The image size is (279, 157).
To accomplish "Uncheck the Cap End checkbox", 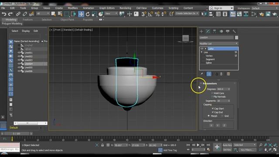I will coord(213,112).
